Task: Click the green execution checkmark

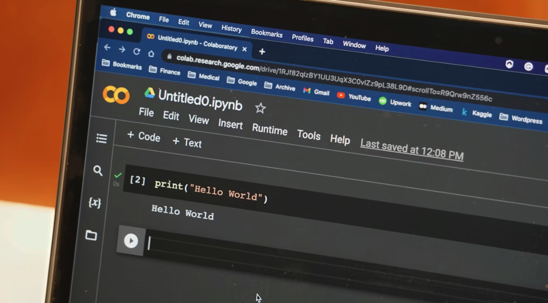Action: [x=118, y=175]
